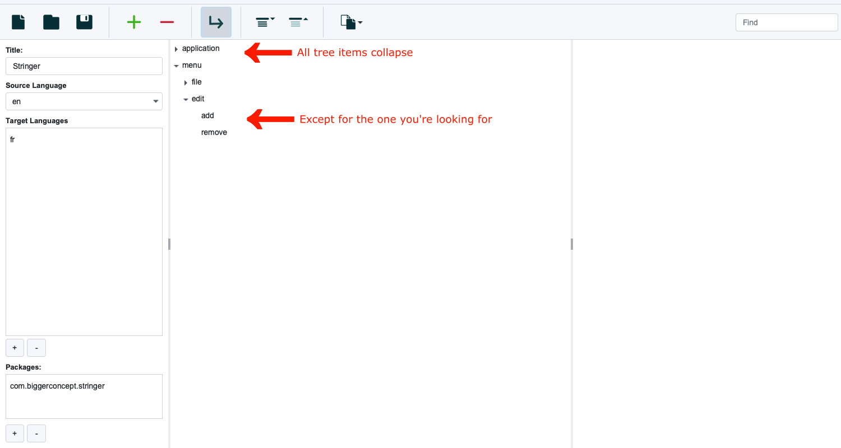The width and height of the screenshot is (841, 448).
Task: Click the splitter handle between sidebar and tree
Action: click(x=169, y=244)
